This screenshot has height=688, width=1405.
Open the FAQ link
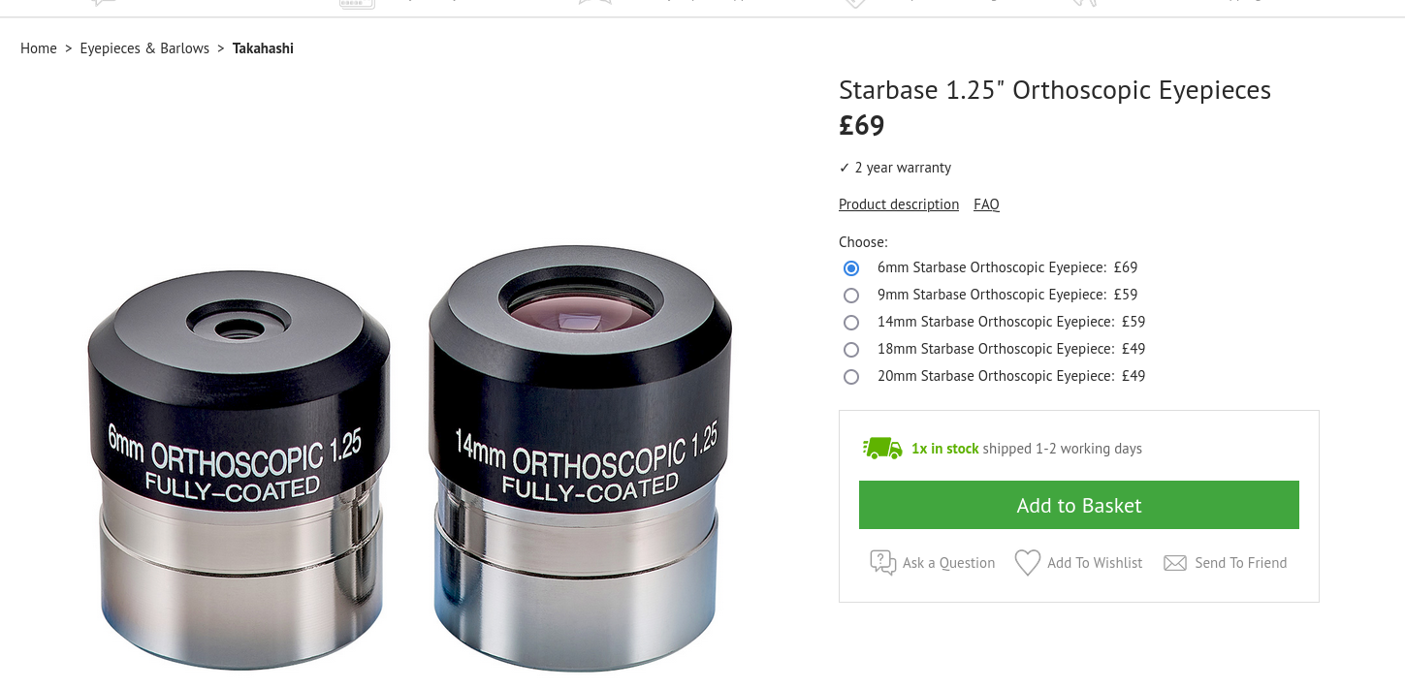click(986, 204)
